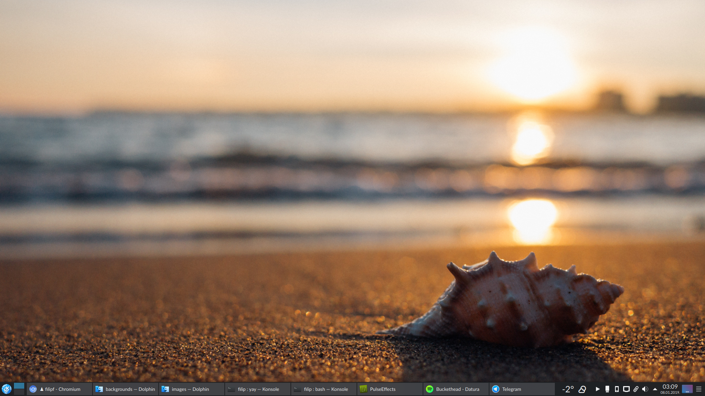The height and width of the screenshot is (396, 705).
Task: Click the media player play icon in tray
Action: pos(598,389)
